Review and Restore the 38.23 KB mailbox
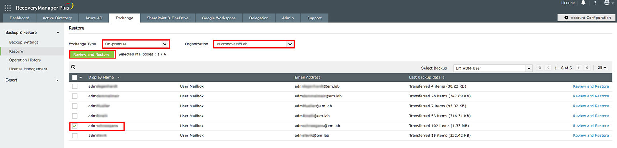Viewport: 617px width, 148px height. tap(591, 86)
